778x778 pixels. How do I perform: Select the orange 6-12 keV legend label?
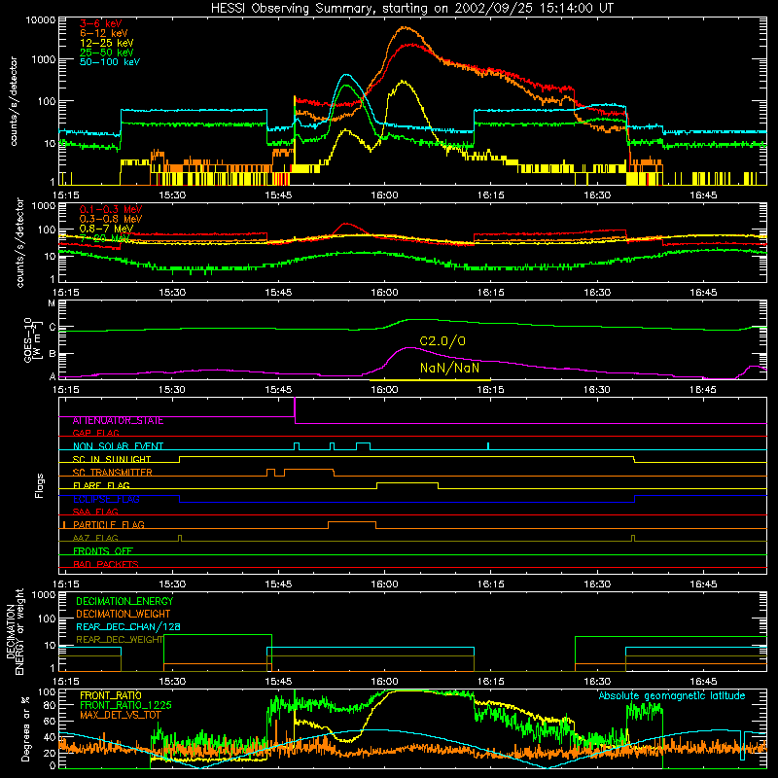point(104,33)
